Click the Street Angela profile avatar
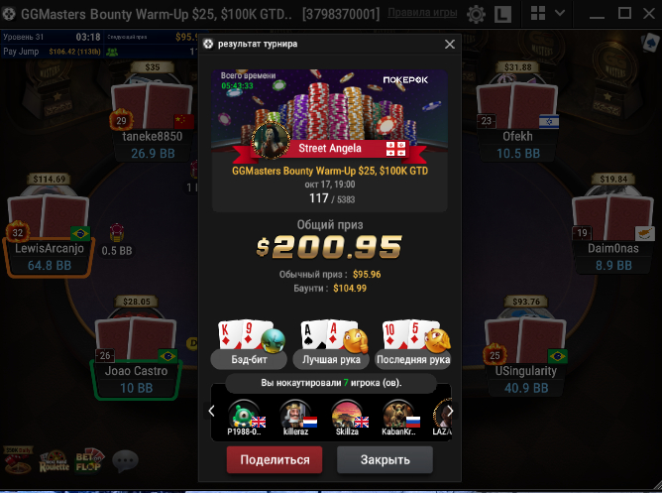The height and width of the screenshot is (493, 662). coord(271,141)
